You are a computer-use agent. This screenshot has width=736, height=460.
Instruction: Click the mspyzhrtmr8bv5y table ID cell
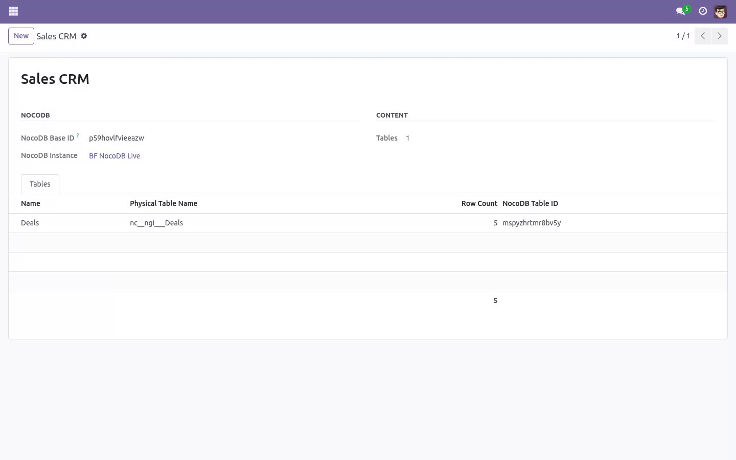point(532,223)
